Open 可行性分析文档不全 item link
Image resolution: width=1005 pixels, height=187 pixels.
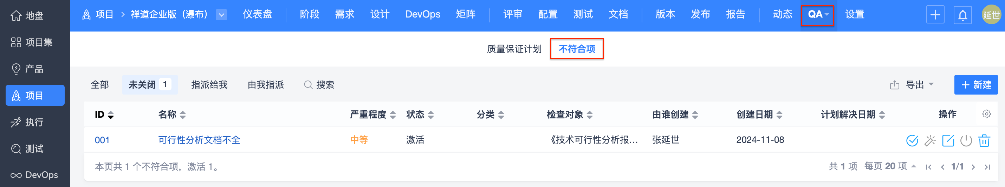[199, 140]
